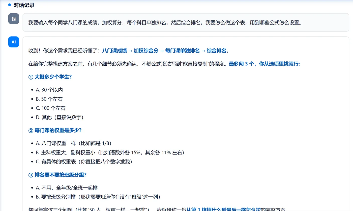Click the AI line starting with 收到！

pos(129,51)
